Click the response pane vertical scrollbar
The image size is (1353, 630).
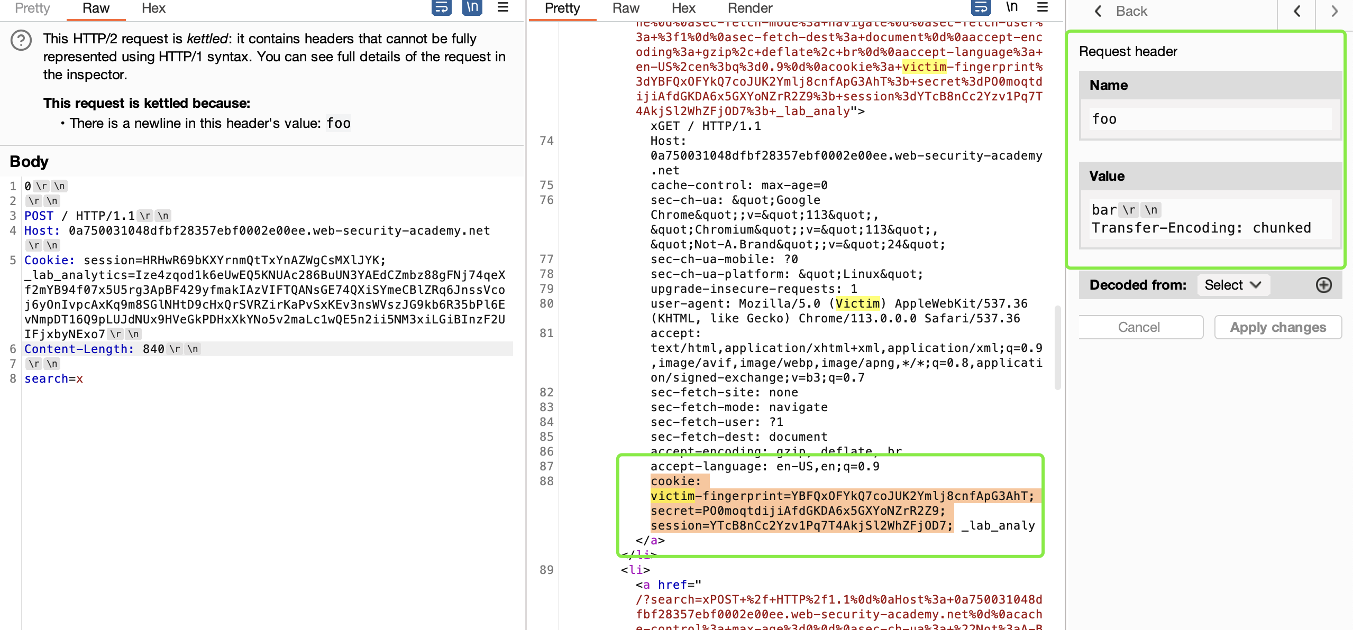click(1057, 347)
